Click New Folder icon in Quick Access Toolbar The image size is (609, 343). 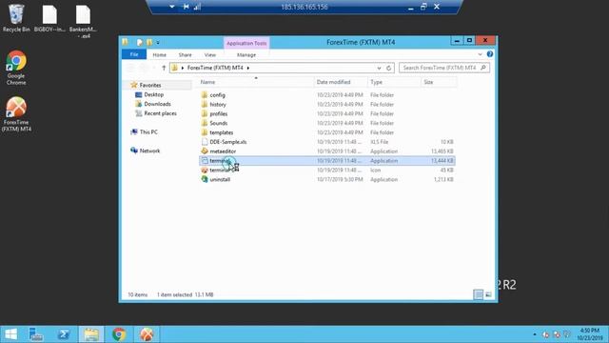tap(149, 42)
